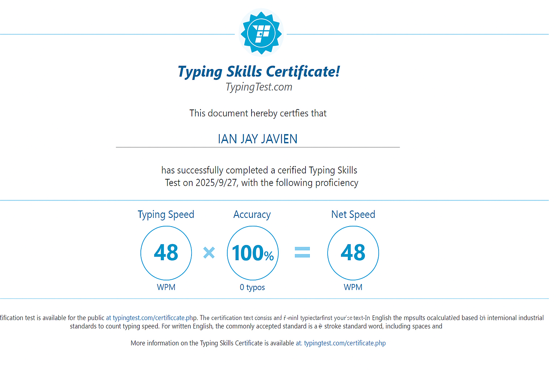Viewport: 556px width, 370px height.
Task: Click the Typing Skills Certificate! heading
Action: click(258, 72)
